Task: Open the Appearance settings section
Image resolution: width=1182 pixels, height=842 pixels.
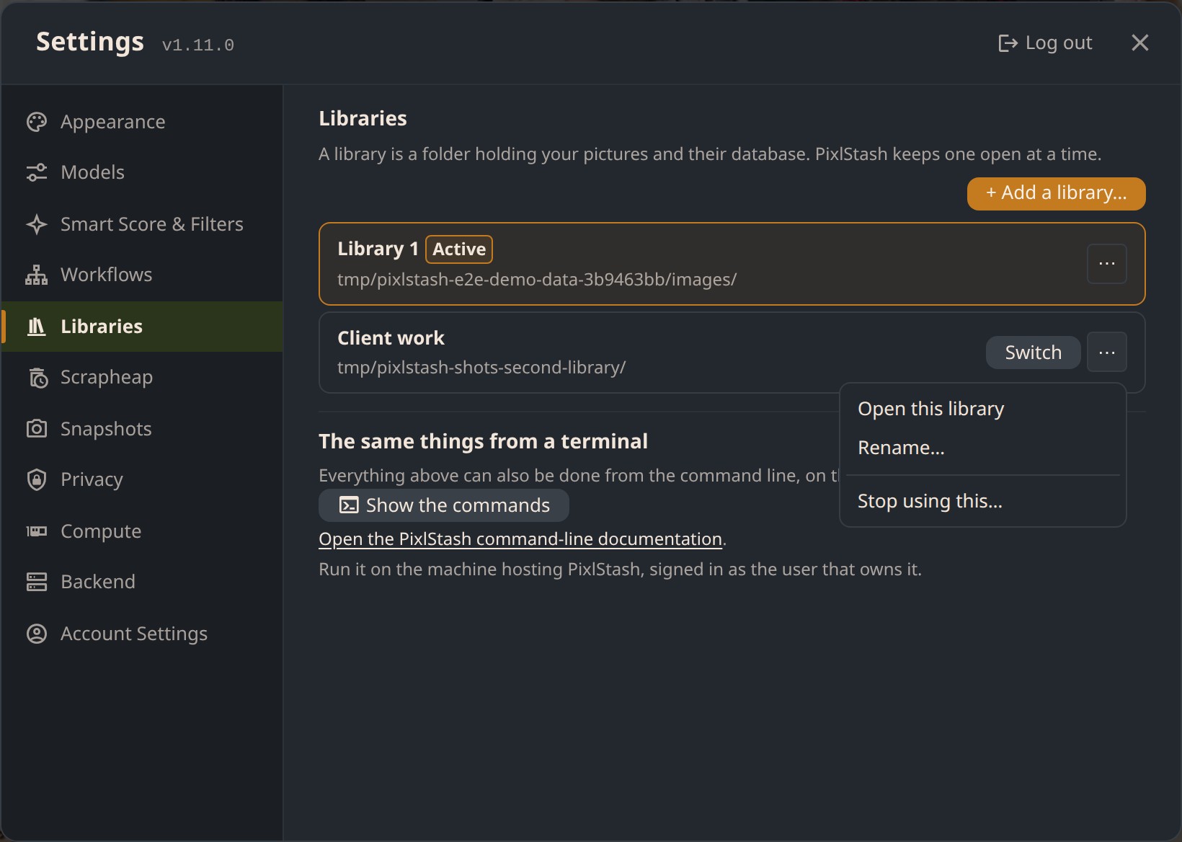Action: coord(143,122)
